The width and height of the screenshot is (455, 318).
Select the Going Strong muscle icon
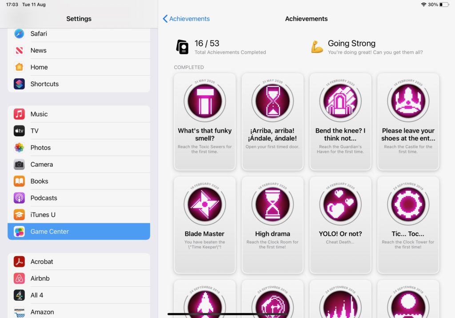[x=316, y=47]
